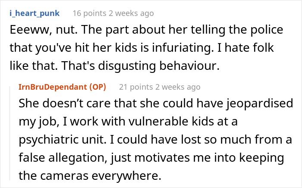The image size is (302, 188).
Task: Click the line starting "psychiatric unit."
Action: click(155, 140)
